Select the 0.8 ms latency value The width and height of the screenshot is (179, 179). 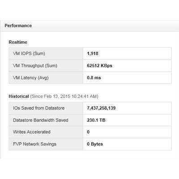click(94, 78)
